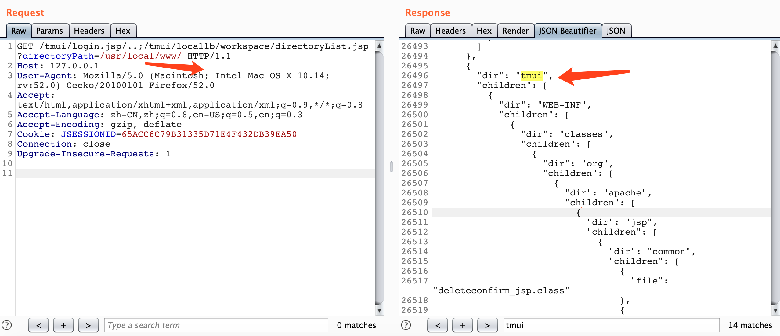Click the Request panel help question-mark icon
Screen dimensions: 780x336
(x=7, y=325)
